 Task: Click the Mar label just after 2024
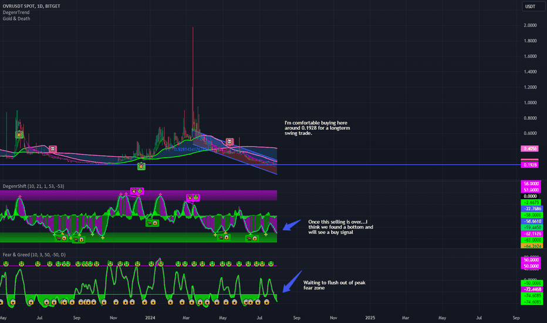tap(186, 318)
